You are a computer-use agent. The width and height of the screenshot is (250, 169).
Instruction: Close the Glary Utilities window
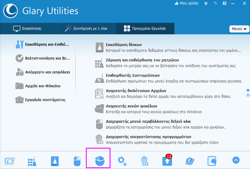pyautogui.click(x=244, y=3)
